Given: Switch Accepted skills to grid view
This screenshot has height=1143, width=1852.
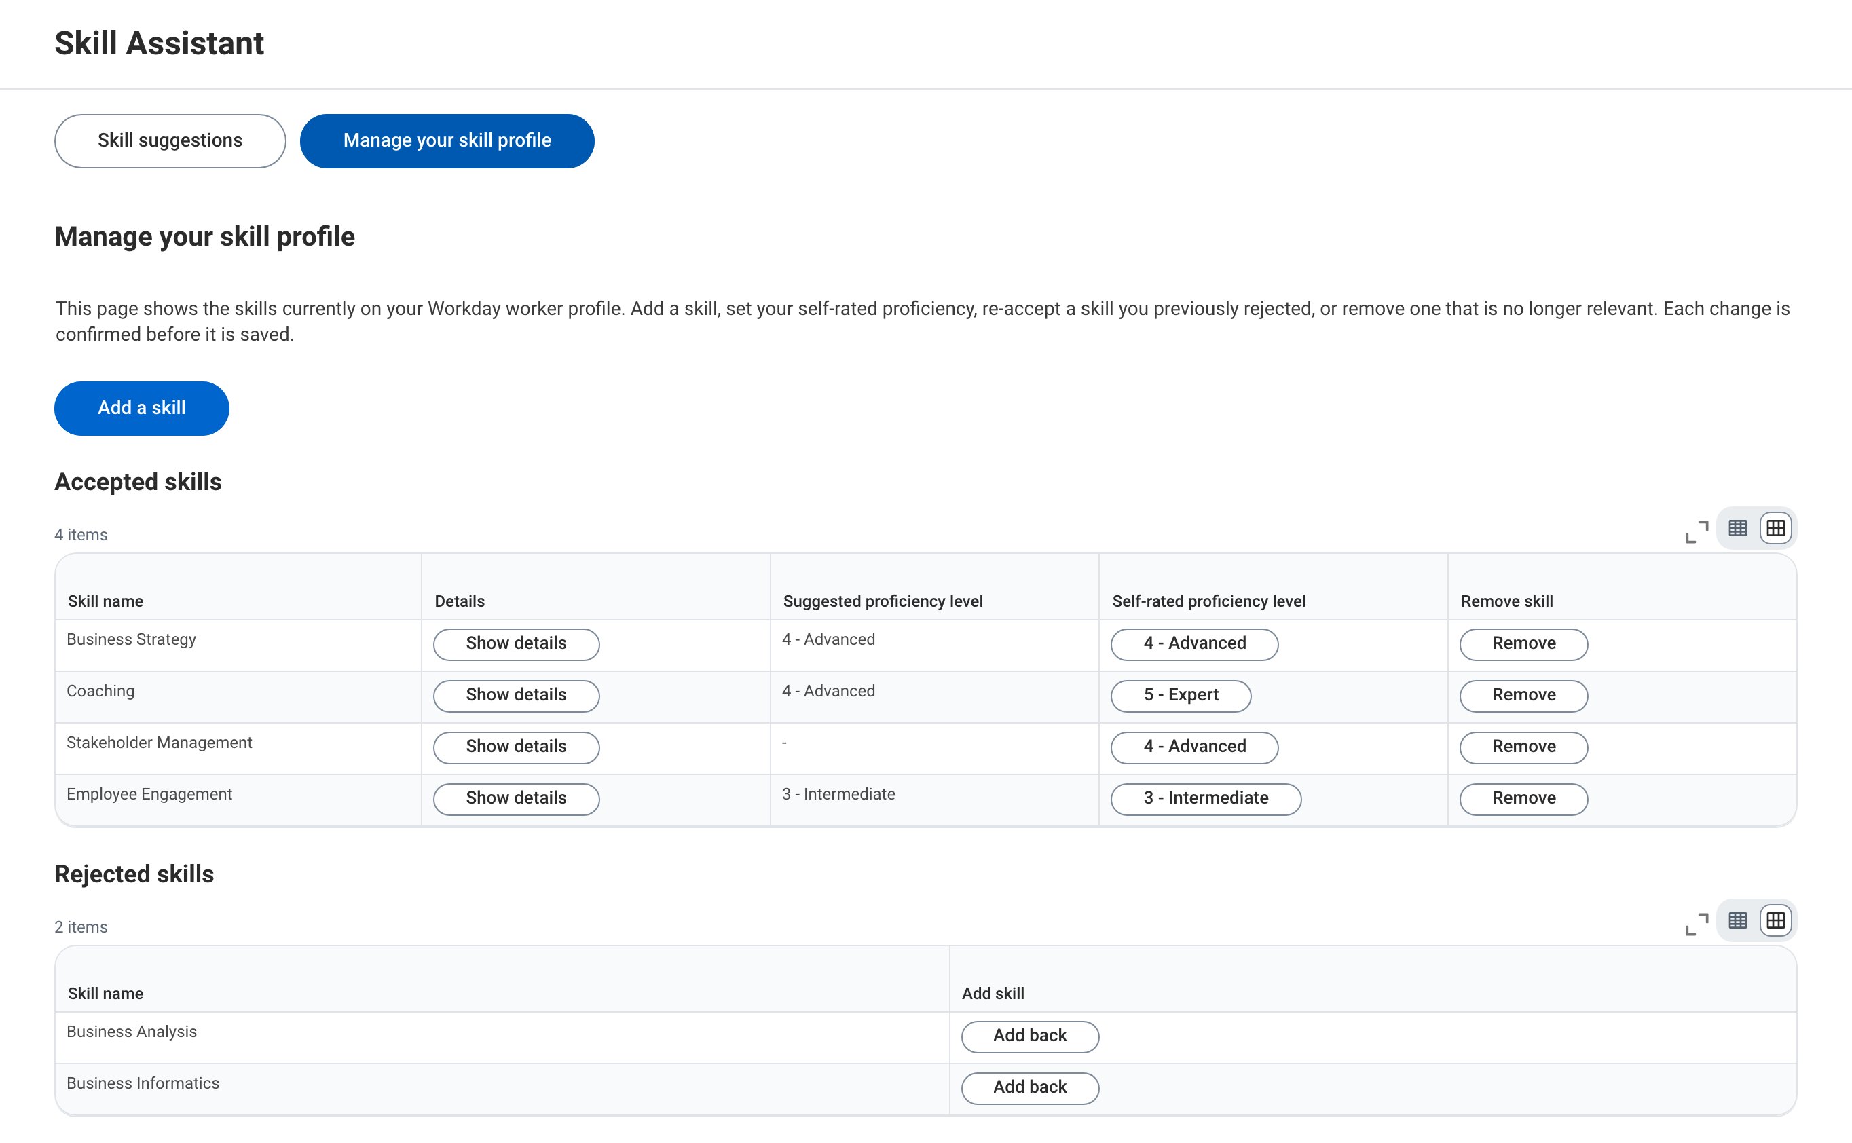Looking at the screenshot, I should pyautogui.click(x=1776, y=529).
